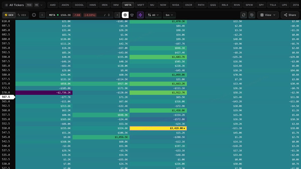This screenshot has height=169, width=301.
Task: Switch to the ZETA ticker tab
Action: (296, 5)
